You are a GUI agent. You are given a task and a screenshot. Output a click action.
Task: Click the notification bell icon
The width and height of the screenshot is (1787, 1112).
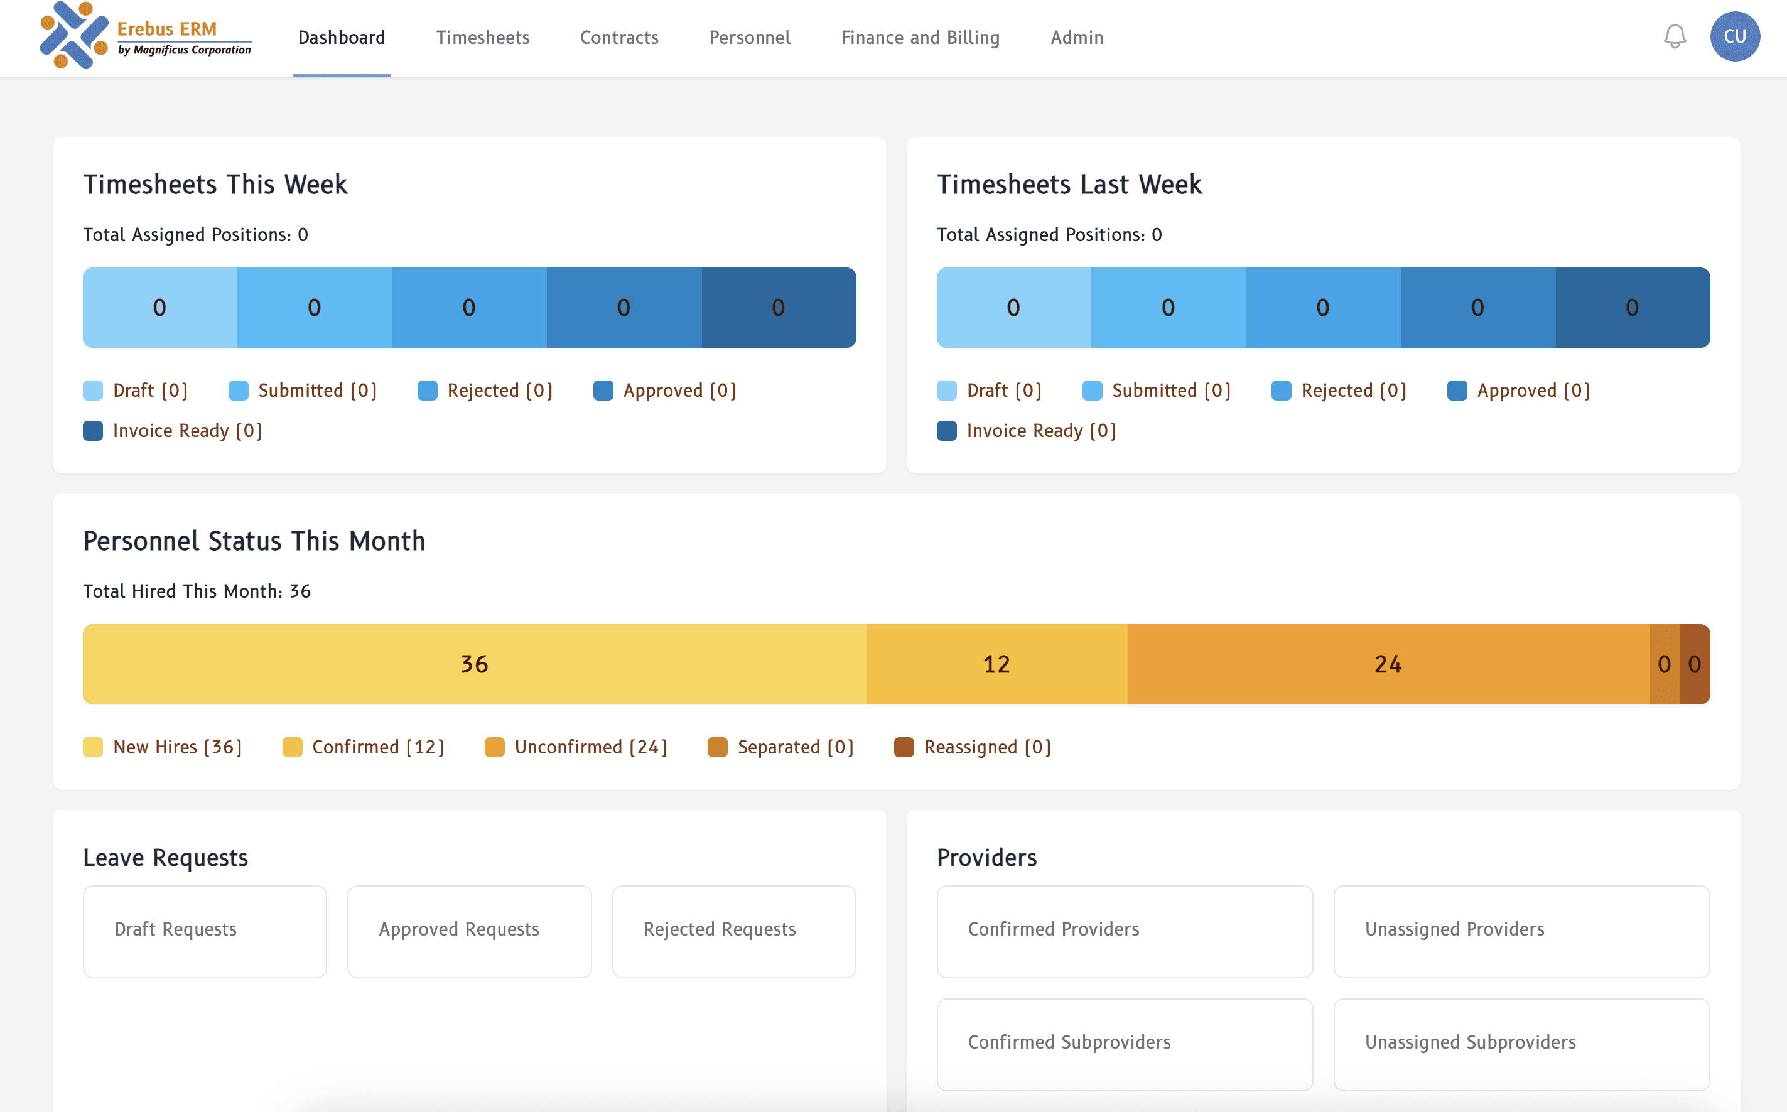pyautogui.click(x=1675, y=37)
